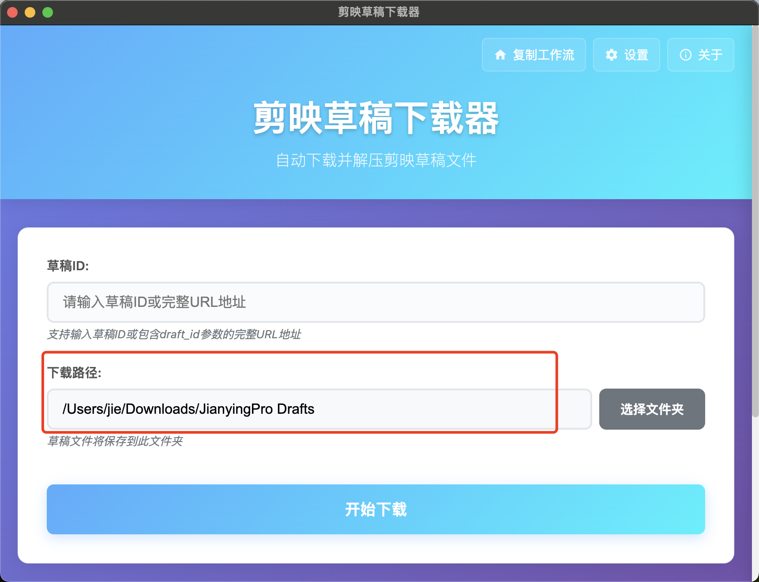759x582 pixels.
Task: Maximize the window with the green button
Action: pyautogui.click(x=48, y=12)
